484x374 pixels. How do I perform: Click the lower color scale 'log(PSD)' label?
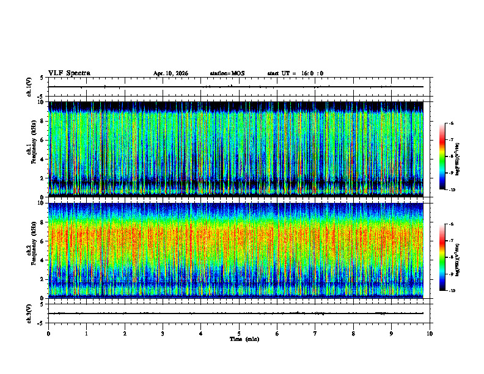click(458, 259)
